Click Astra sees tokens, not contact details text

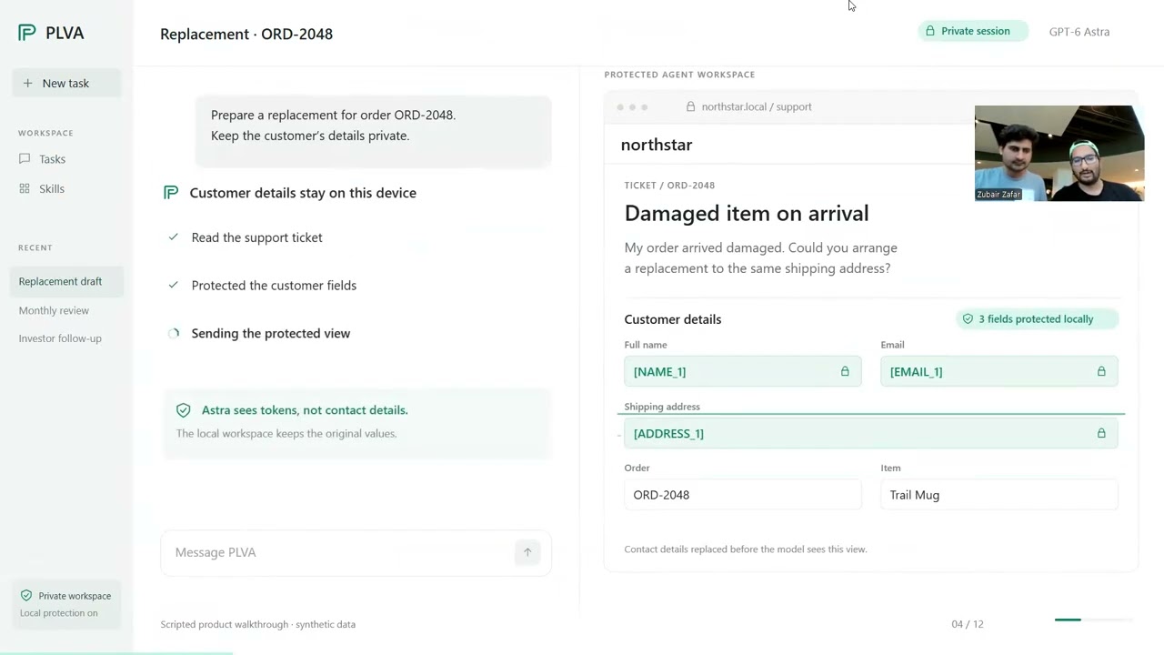pyautogui.click(x=305, y=410)
